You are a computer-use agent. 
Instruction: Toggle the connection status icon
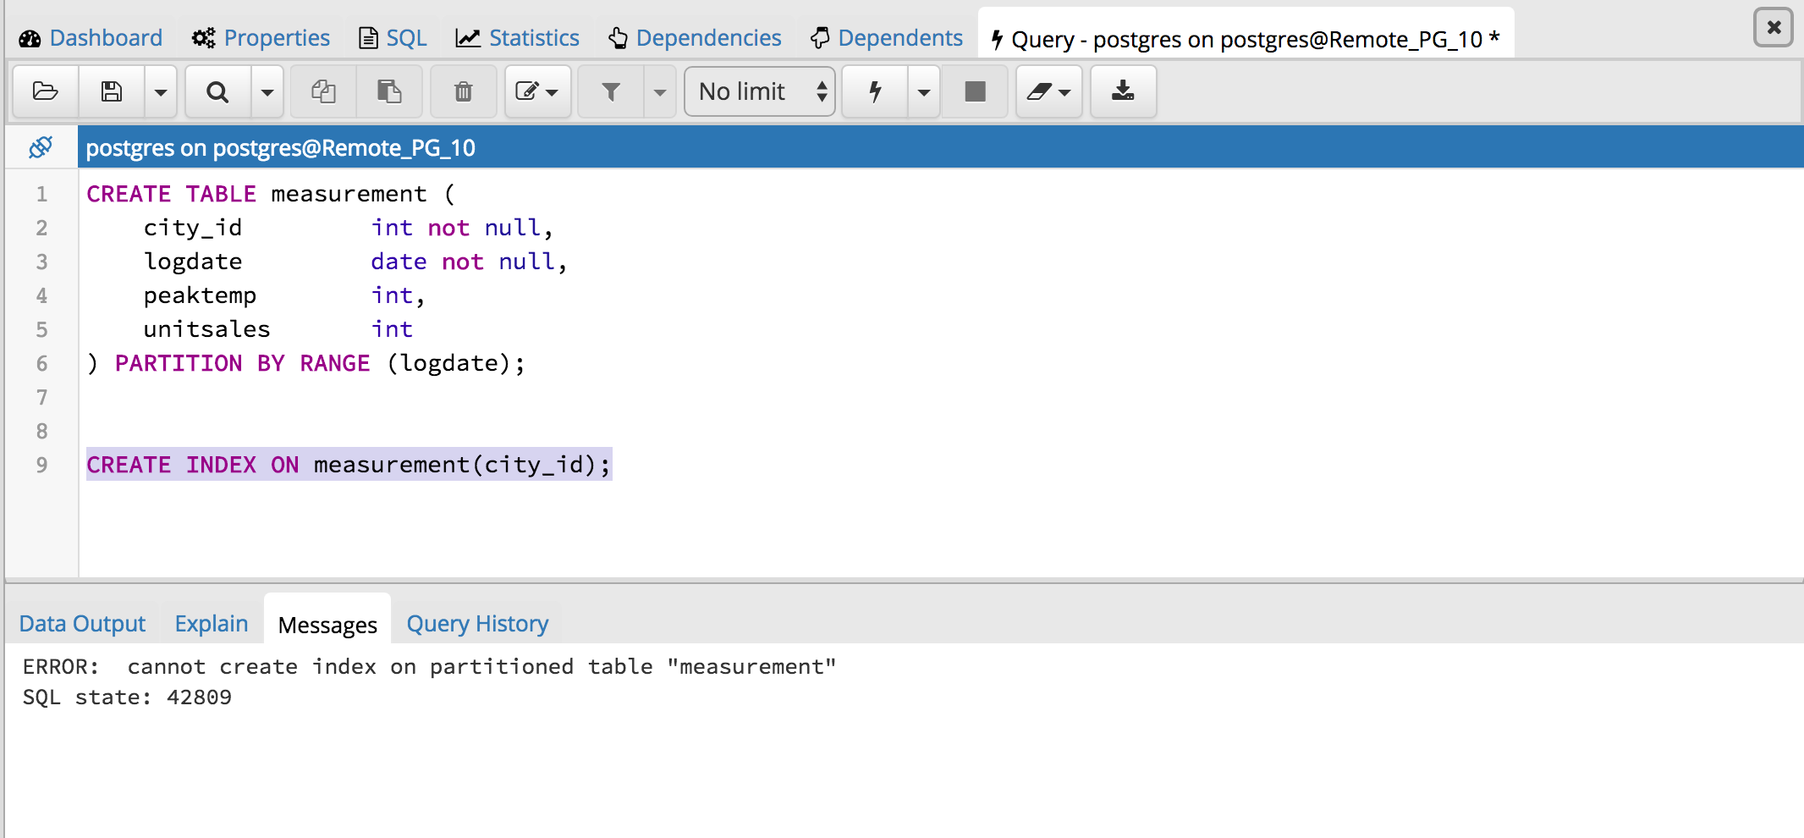41,147
